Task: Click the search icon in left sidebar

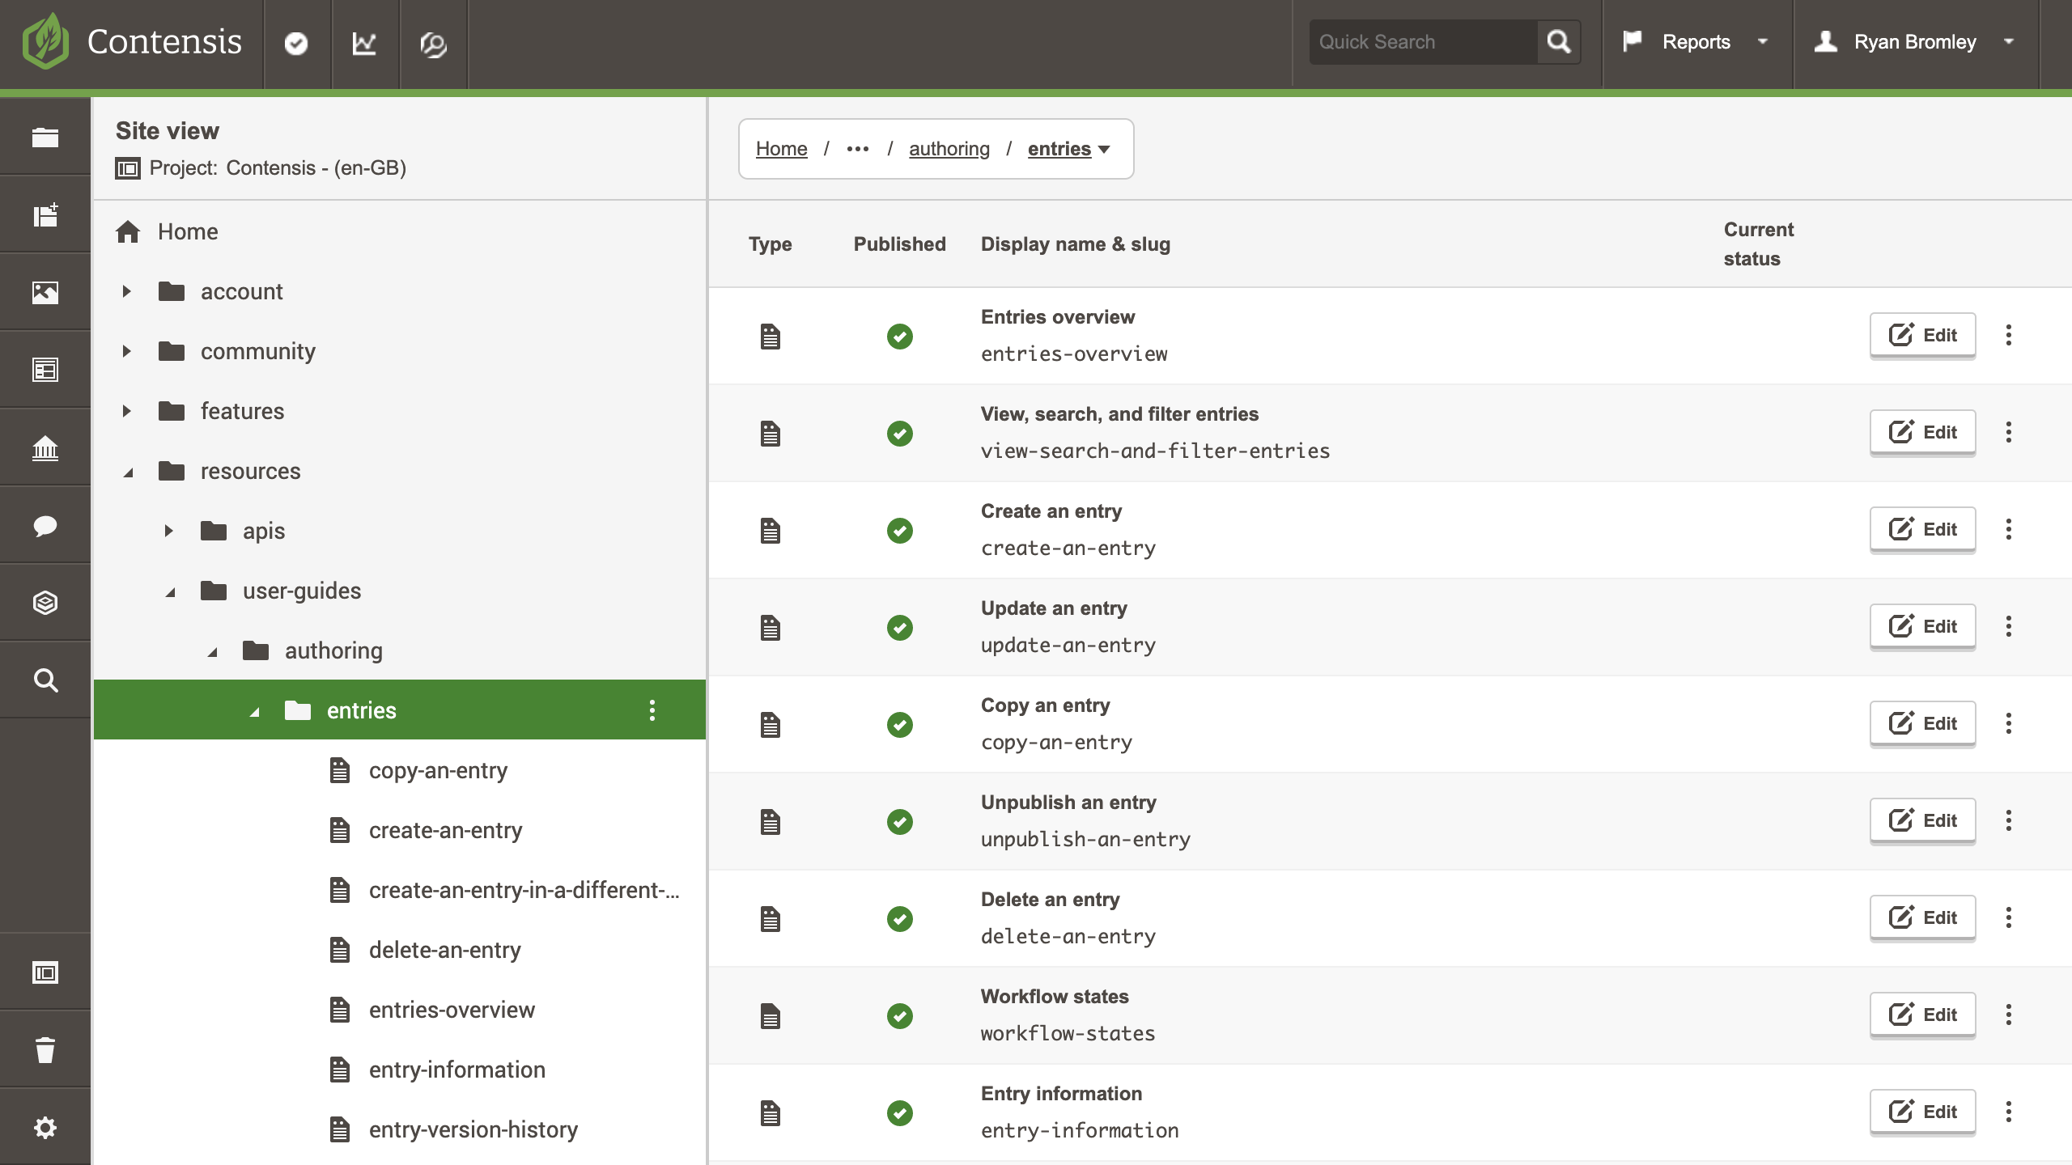Action: pos(45,680)
